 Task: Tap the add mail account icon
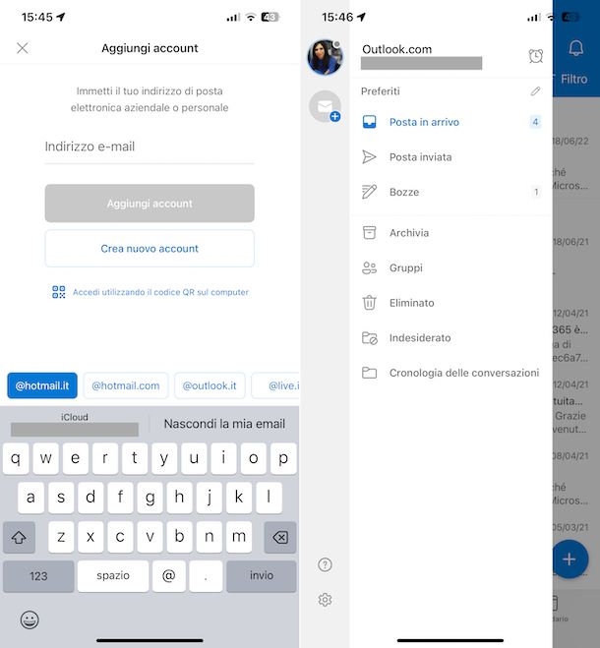pyautogui.click(x=325, y=106)
